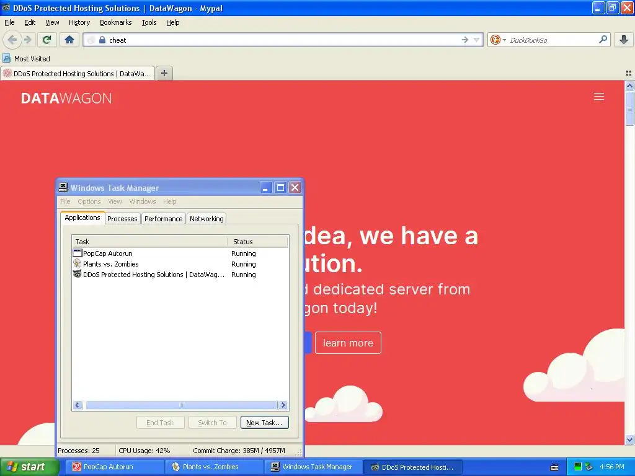
Task: Open Task Manager File menu
Action: (65, 201)
